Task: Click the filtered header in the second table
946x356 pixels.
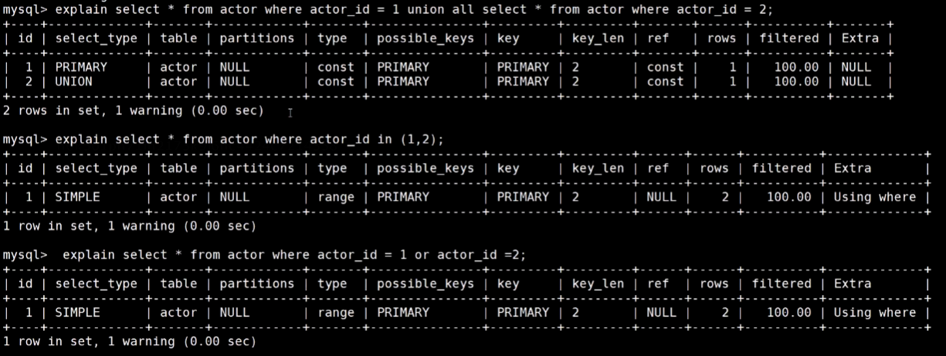Action: [782, 168]
